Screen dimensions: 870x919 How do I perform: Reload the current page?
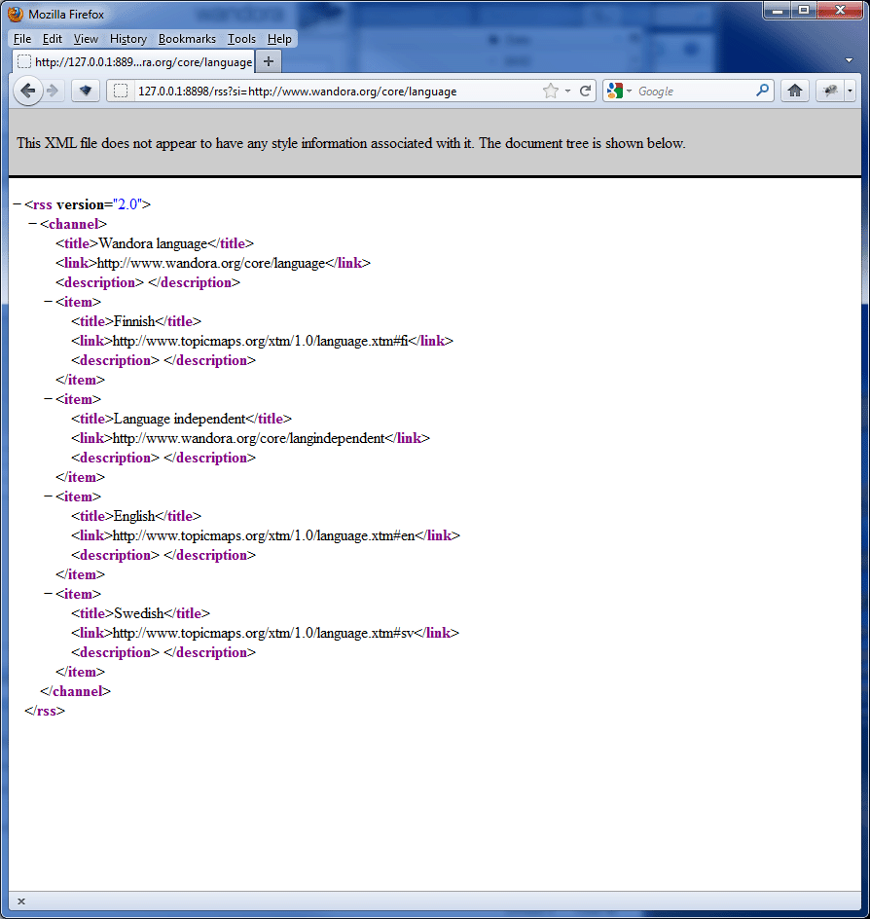pyautogui.click(x=587, y=91)
